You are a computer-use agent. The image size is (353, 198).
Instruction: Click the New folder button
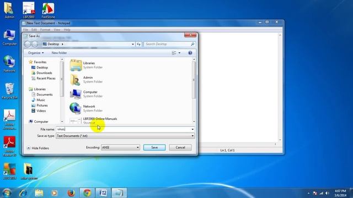(x=59, y=53)
